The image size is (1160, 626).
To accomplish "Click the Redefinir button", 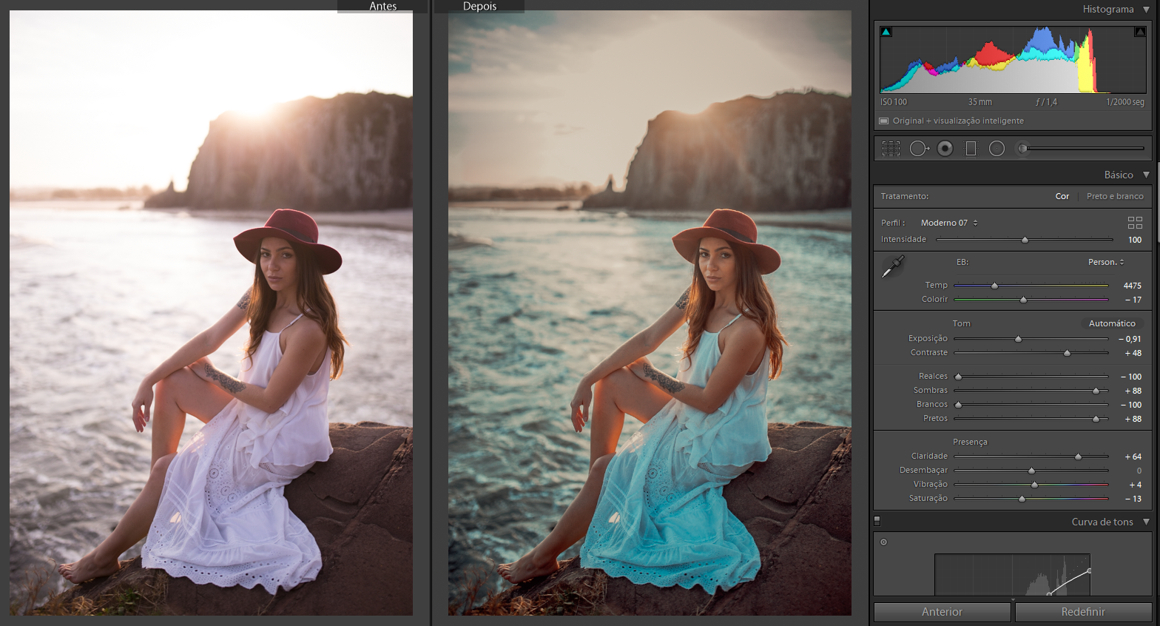I will click(x=1082, y=612).
